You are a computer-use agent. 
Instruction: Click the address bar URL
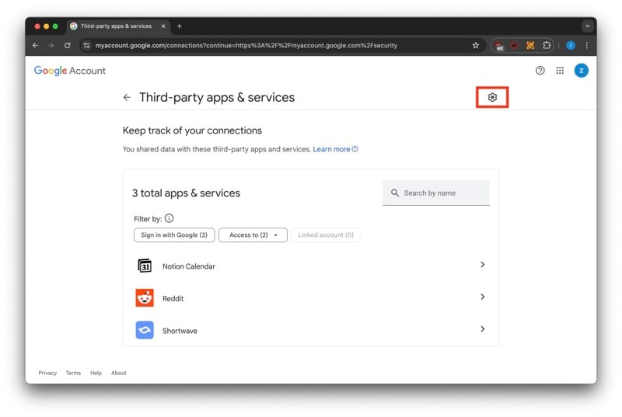point(246,46)
